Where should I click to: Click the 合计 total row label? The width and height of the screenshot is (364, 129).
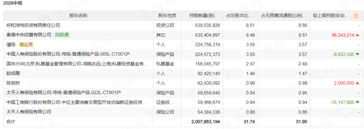click(11, 121)
